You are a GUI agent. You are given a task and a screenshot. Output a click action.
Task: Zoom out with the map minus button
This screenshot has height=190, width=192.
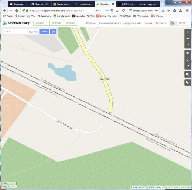pos(188,39)
